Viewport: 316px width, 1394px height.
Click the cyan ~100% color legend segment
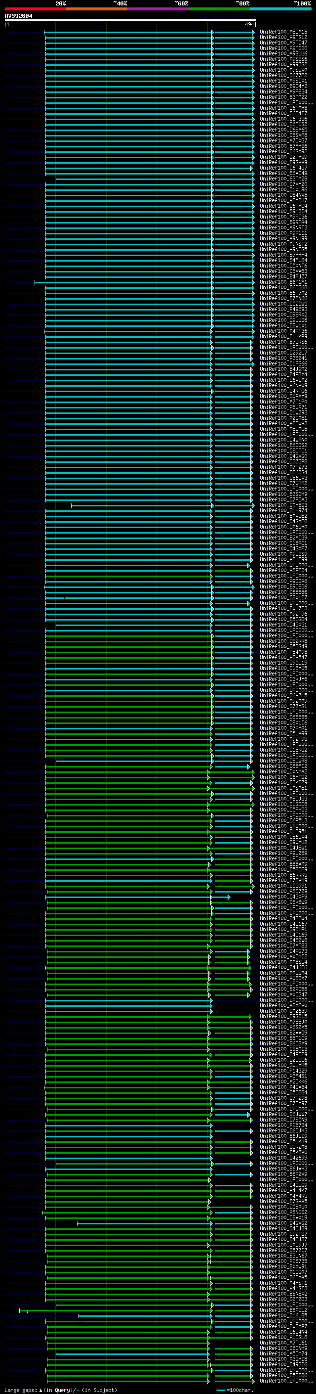pos(280,9)
